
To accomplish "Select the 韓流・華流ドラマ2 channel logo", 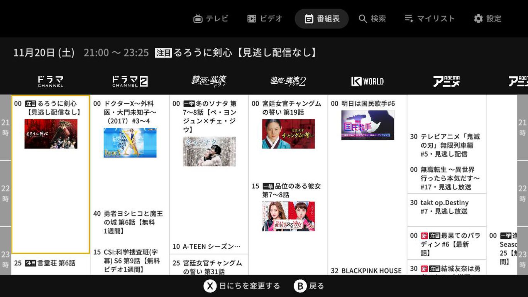I will [x=288, y=81].
